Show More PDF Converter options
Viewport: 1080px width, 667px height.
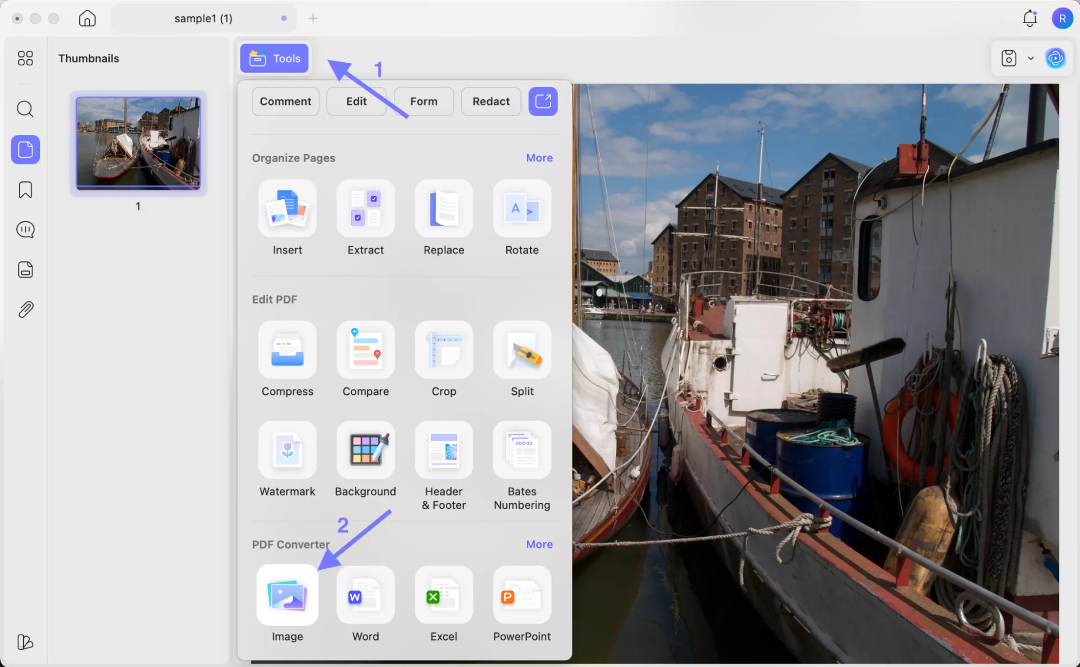[539, 544]
